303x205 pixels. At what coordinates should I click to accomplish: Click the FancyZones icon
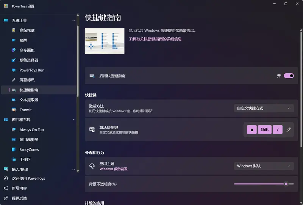14,150
